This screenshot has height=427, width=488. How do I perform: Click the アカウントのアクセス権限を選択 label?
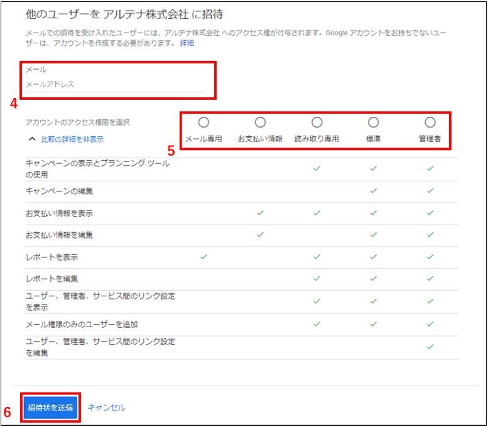coord(77,122)
